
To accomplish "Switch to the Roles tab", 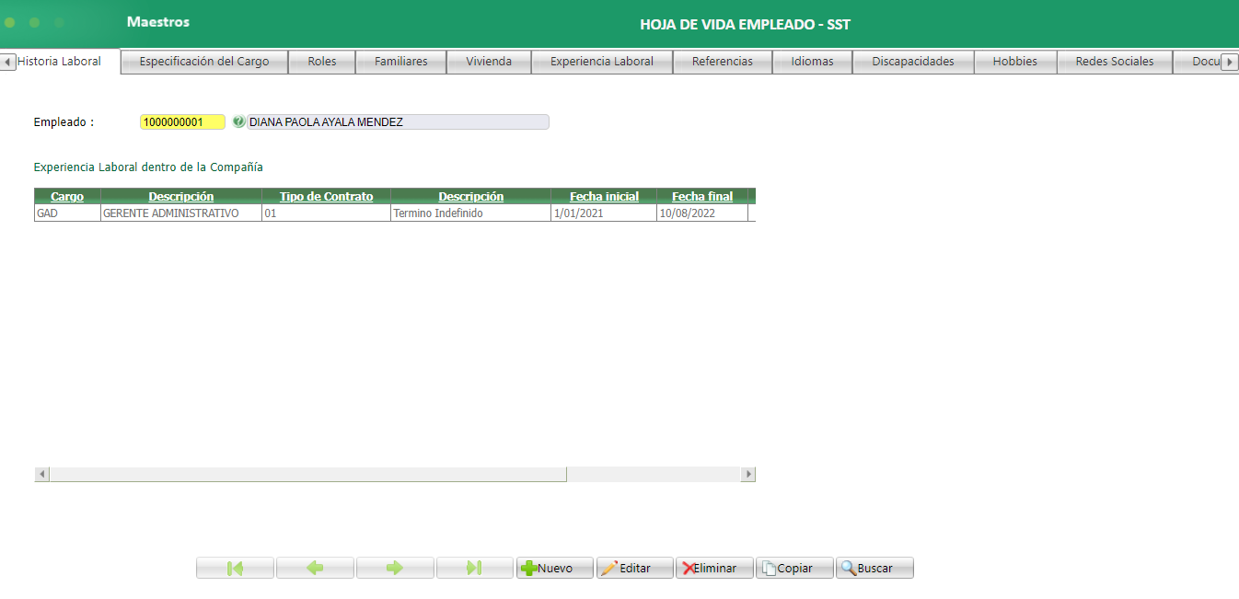I will (322, 62).
